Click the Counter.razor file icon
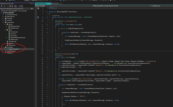Screen dimensions: 173x107 (9, 32)
